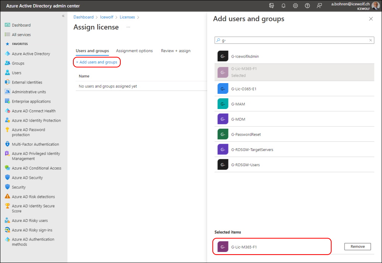Image resolution: width=382 pixels, height=263 pixels.
Task: Open the feedback icon in top bar
Action: point(319,6)
